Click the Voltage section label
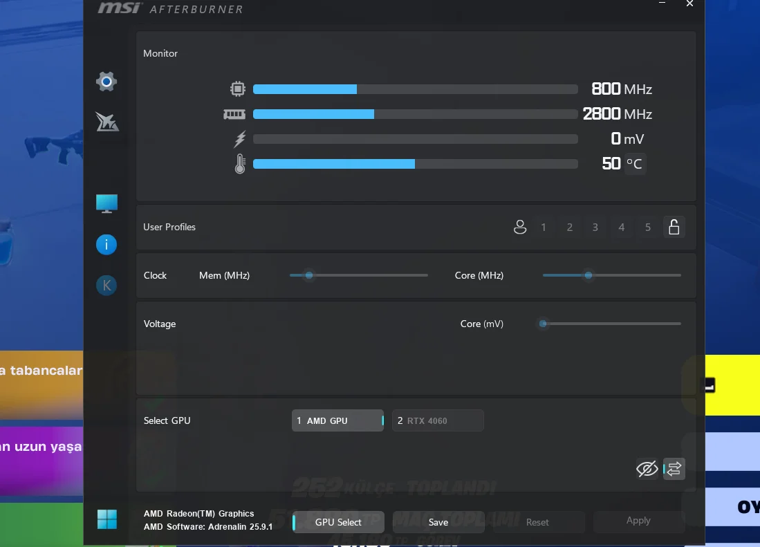 click(160, 324)
